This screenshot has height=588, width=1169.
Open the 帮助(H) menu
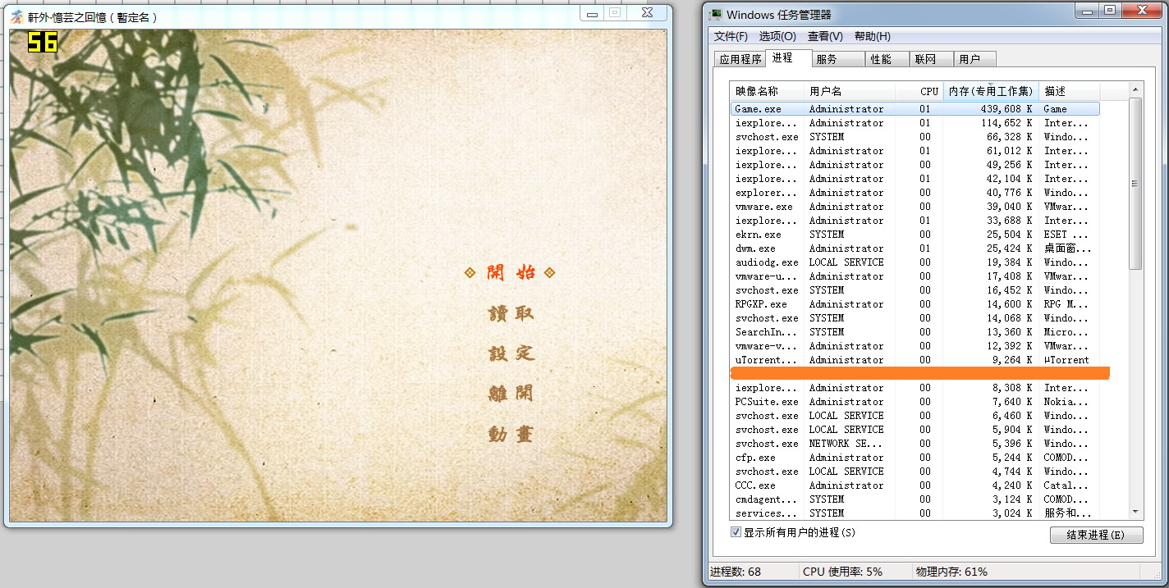click(872, 36)
